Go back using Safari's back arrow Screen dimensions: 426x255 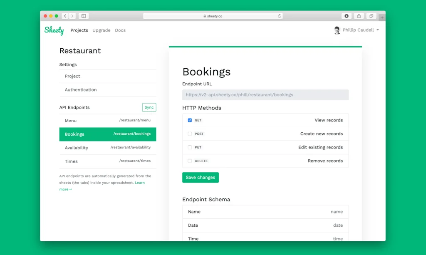pyautogui.click(x=65, y=16)
